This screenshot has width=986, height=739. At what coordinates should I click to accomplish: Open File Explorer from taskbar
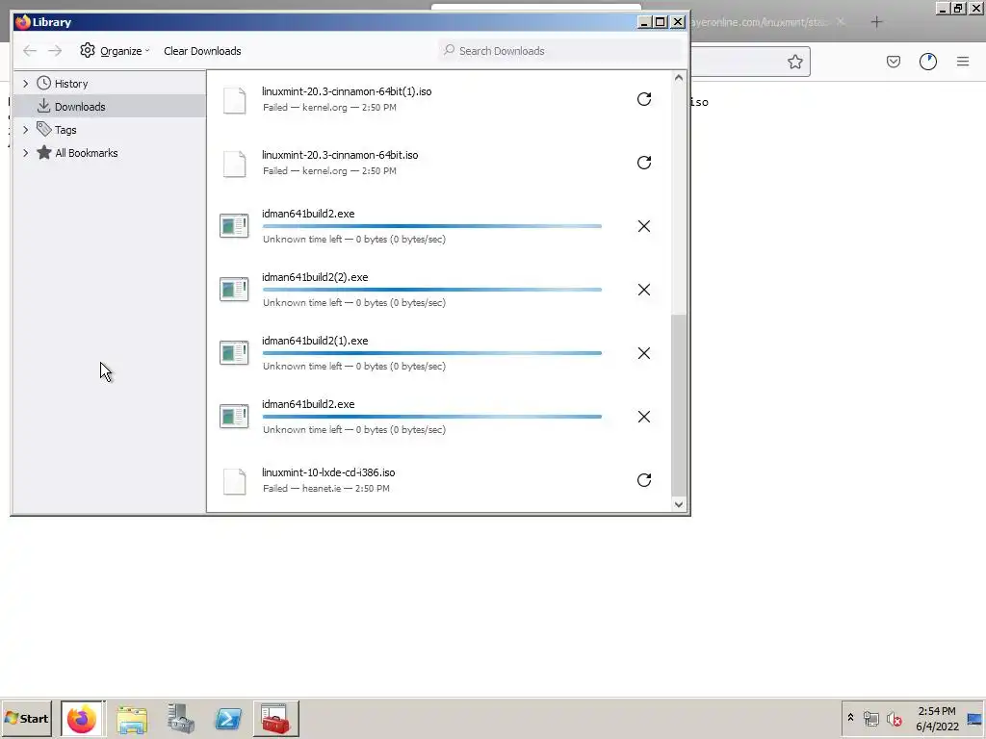tap(132, 719)
